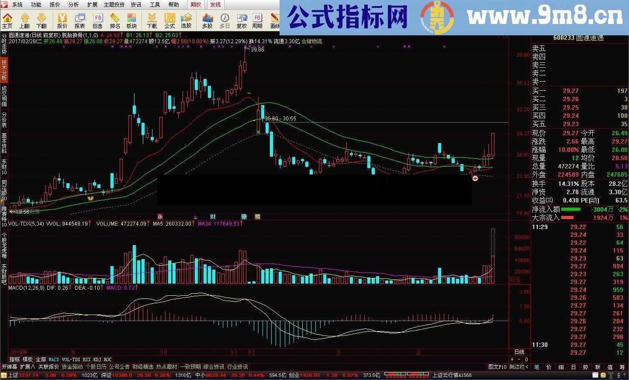
Task: Open the 分析 menu
Action: point(73,4)
